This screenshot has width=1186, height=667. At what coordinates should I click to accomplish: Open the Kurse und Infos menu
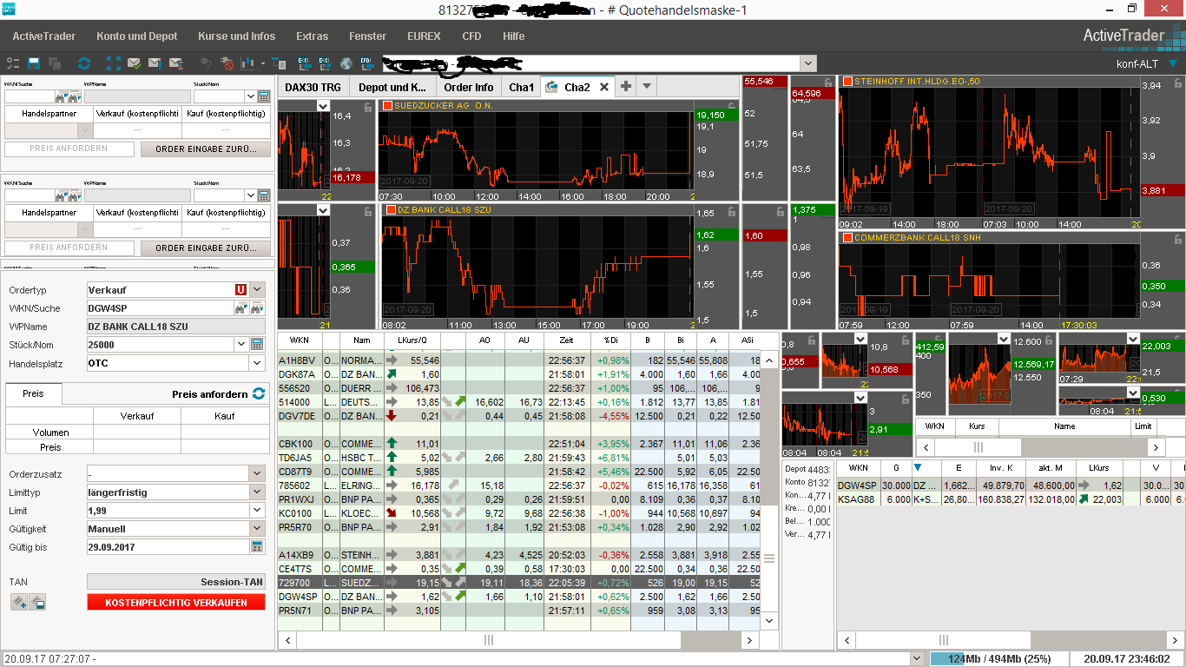[237, 36]
